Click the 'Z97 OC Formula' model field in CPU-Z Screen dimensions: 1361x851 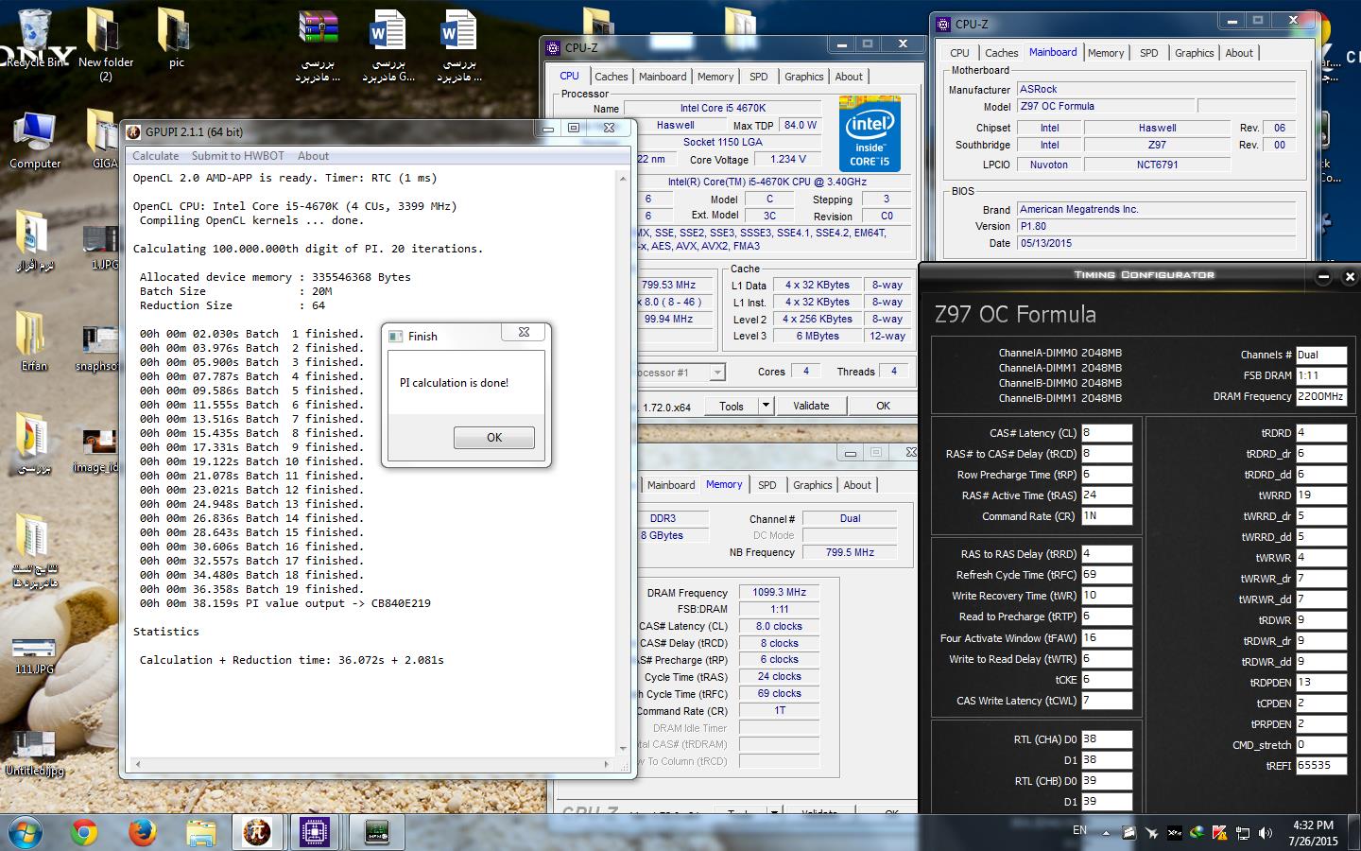pos(1106,107)
